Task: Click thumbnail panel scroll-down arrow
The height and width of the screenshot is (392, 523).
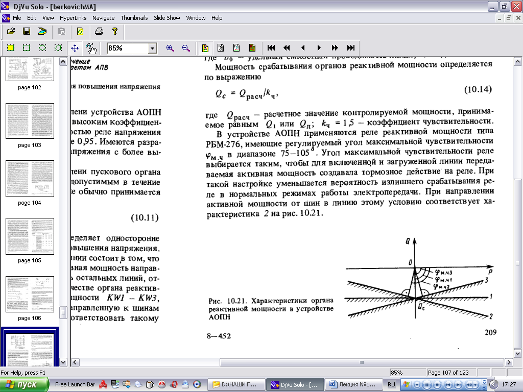Action: click(63, 362)
